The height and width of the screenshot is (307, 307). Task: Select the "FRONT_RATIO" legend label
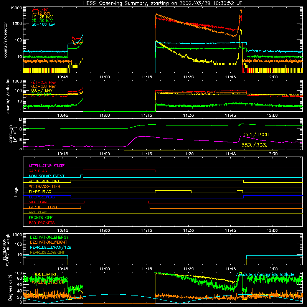44,274
